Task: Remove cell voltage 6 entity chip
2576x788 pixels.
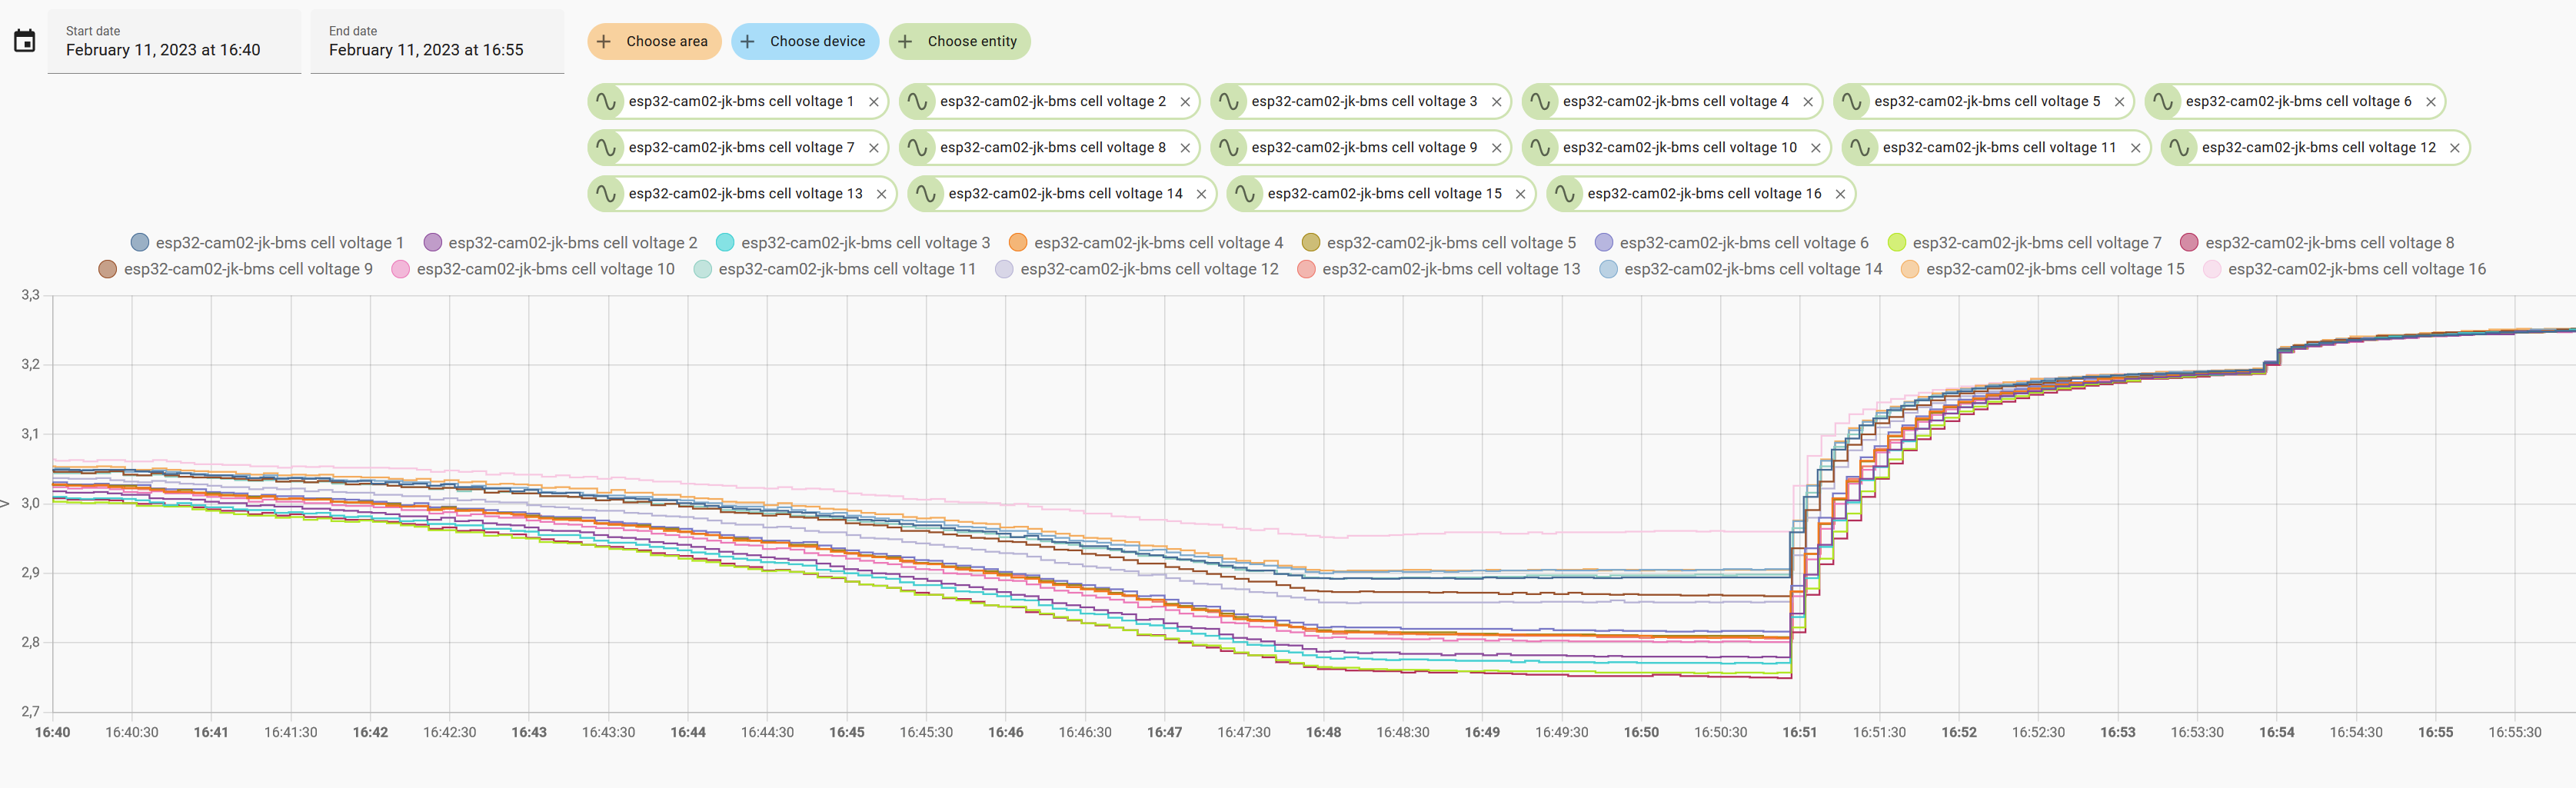Action: click(2430, 102)
